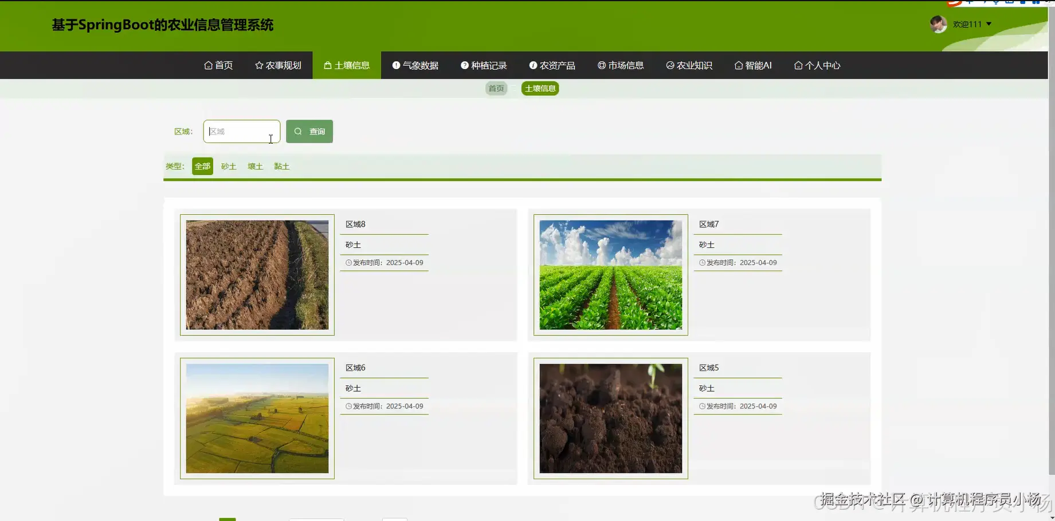
Task: Click the 土壤信息 breadcrumb pill
Action: point(540,88)
